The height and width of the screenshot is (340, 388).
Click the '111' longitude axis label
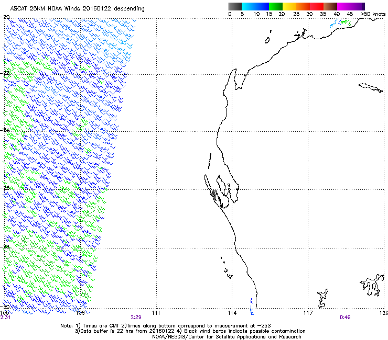click(x=156, y=313)
